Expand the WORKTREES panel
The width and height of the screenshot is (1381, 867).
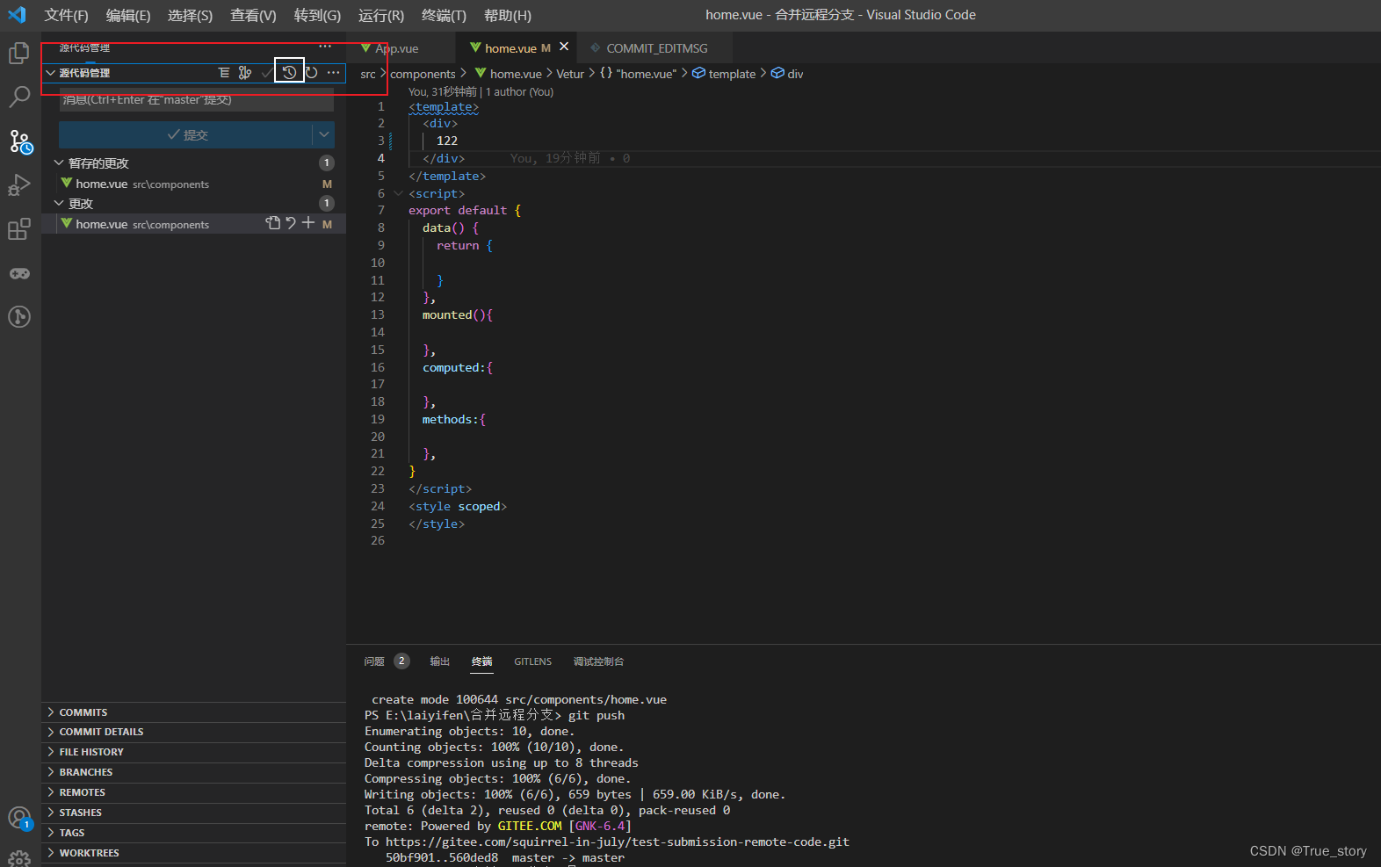(x=193, y=853)
